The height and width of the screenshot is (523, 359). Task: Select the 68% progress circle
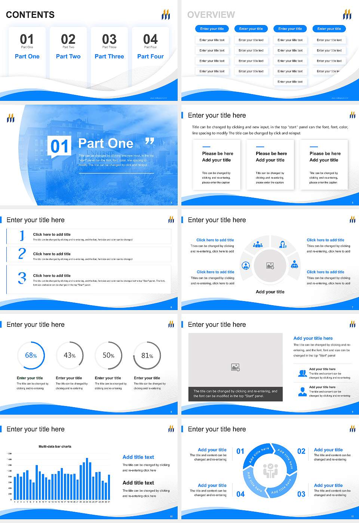(31, 355)
